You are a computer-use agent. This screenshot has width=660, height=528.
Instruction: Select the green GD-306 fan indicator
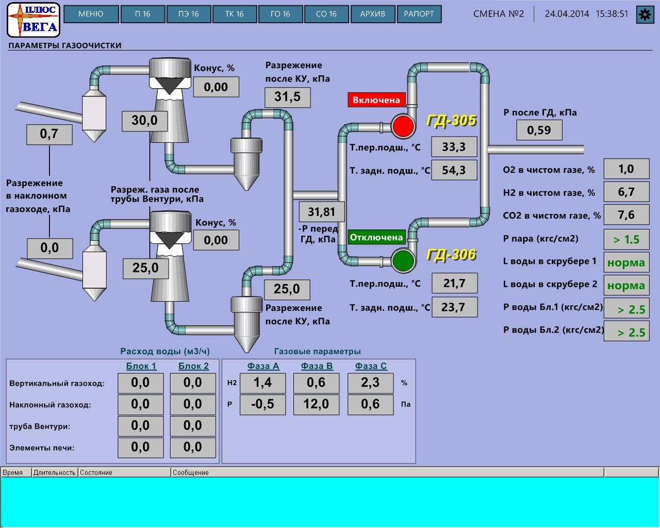click(403, 260)
